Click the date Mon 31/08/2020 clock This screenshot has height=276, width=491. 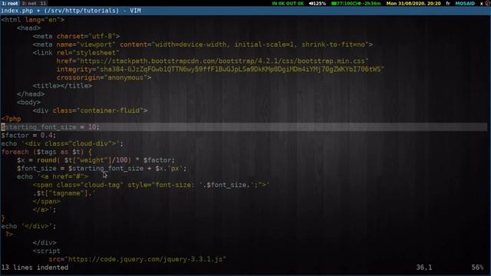click(414, 3)
